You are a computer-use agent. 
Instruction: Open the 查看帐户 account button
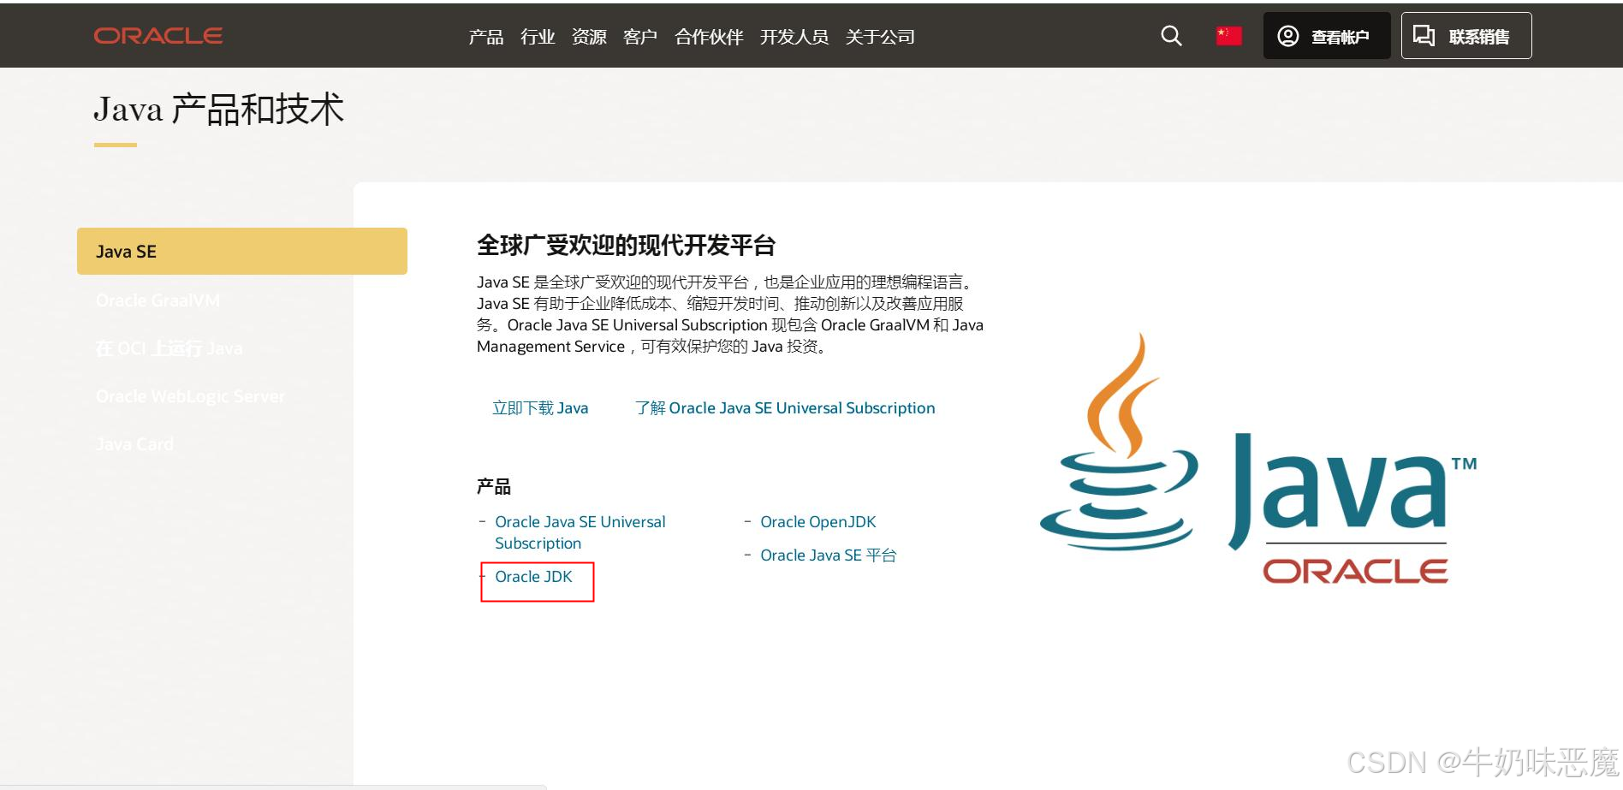pos(1326,36)
